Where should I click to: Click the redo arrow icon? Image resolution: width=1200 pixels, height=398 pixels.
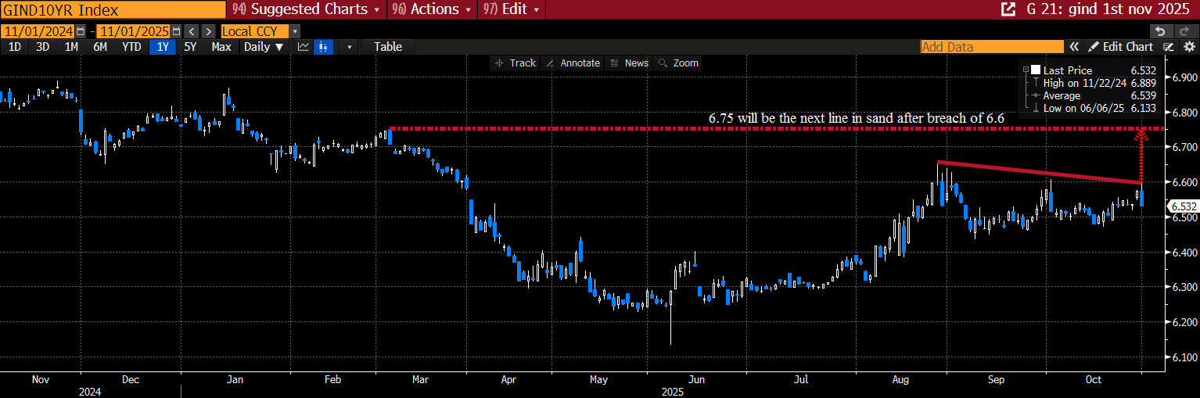tap(1186, 31)
